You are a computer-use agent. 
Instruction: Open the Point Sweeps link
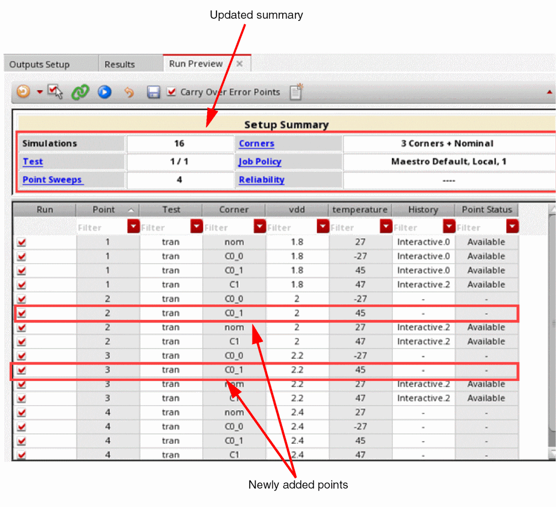(x=52, y=180)
